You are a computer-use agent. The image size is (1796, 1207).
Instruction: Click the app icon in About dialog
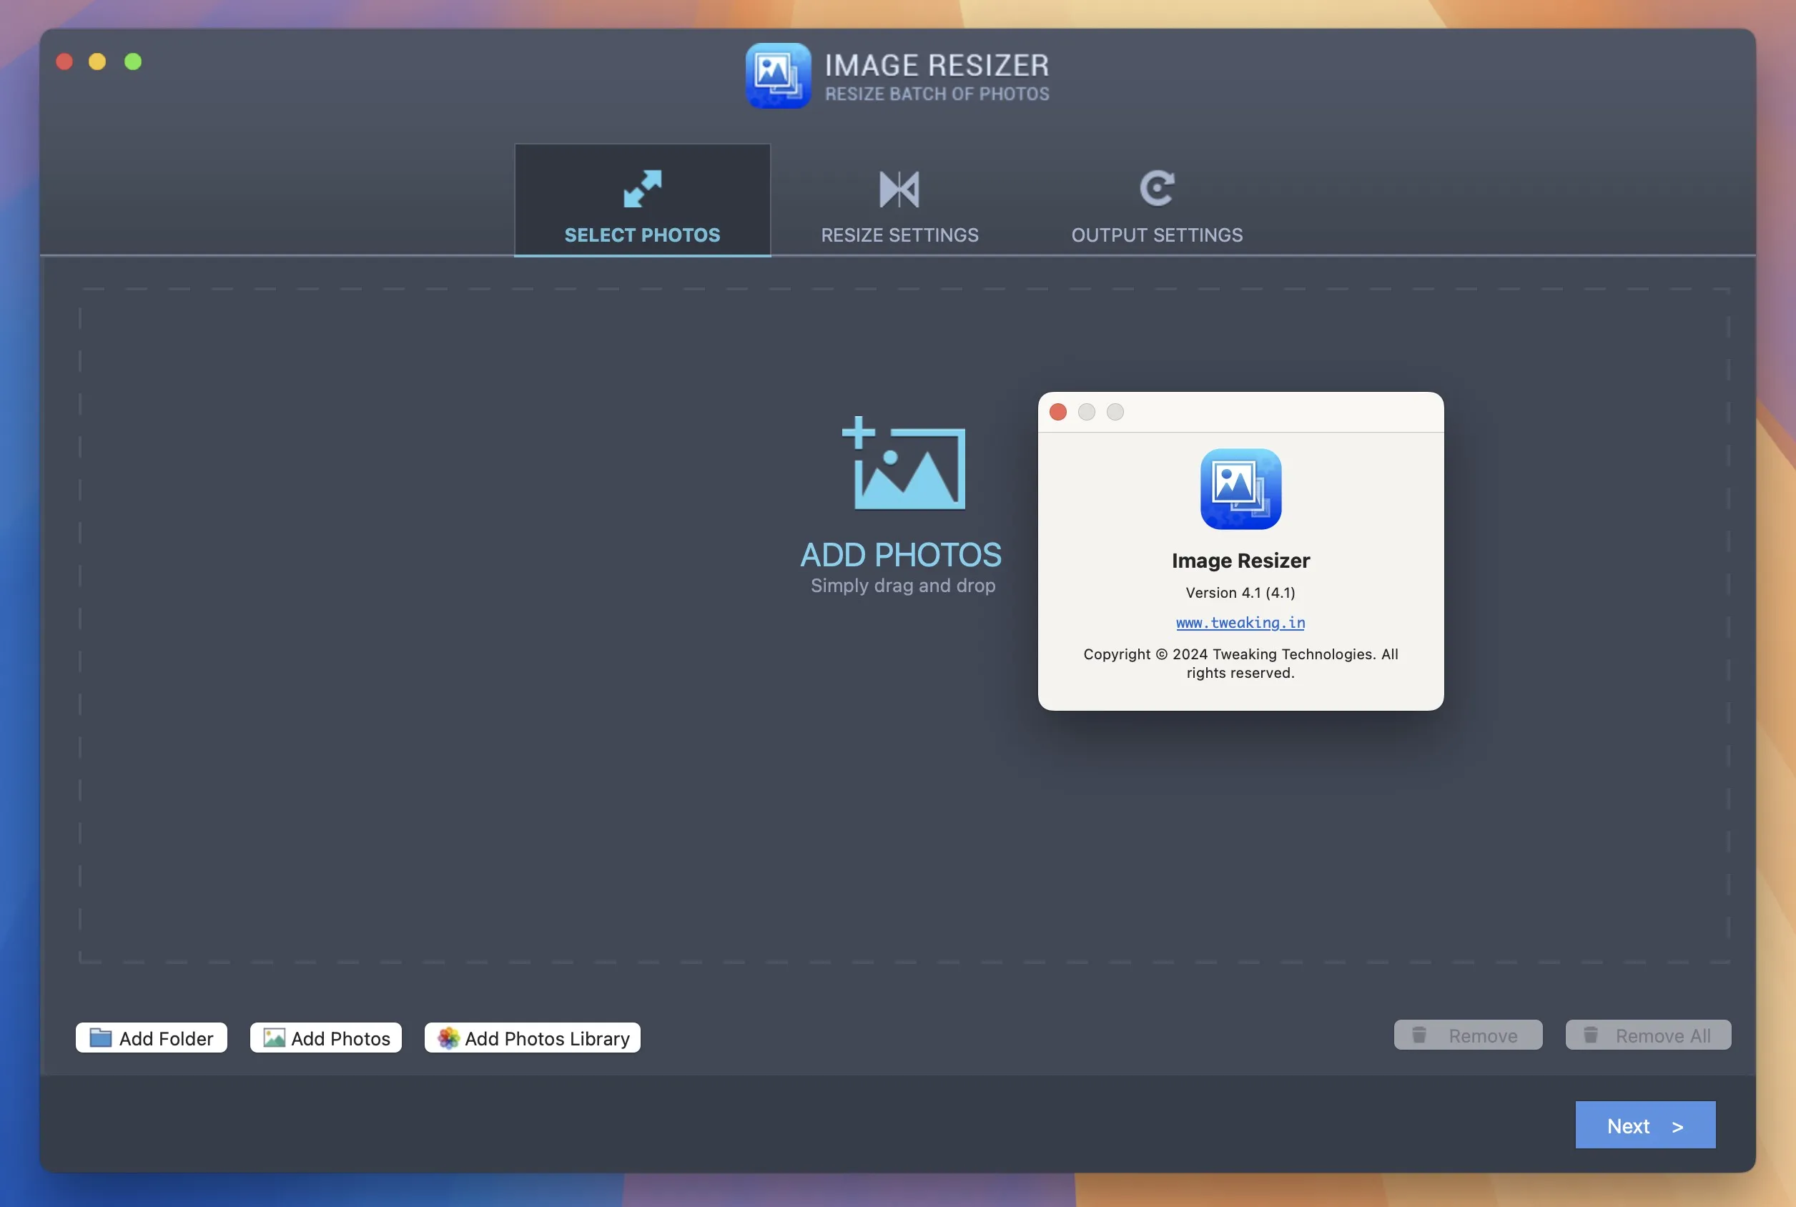pos(1240,489)
